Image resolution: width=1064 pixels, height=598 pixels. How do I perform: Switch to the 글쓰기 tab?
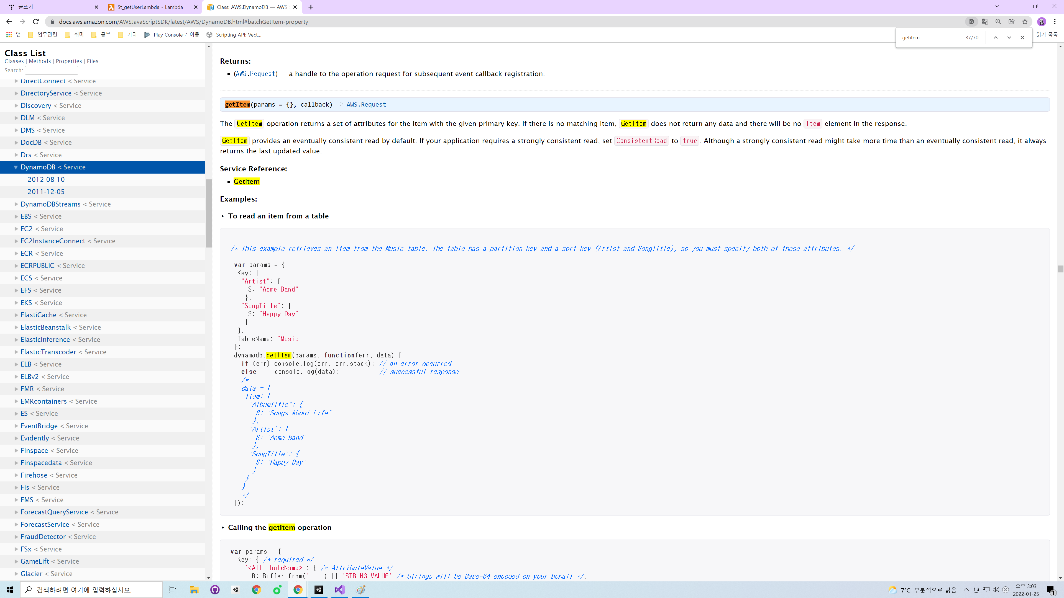point(52,7)
